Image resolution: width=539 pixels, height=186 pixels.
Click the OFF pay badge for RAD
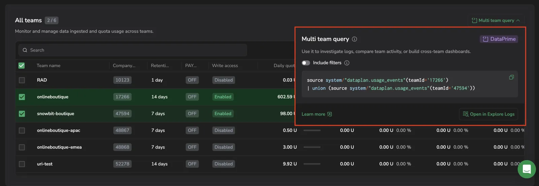pyautogui.click(x=192, y=80)
